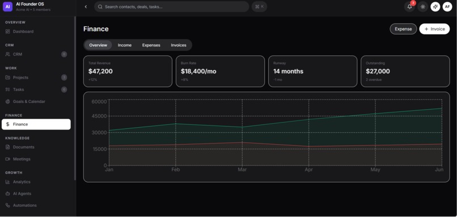Click the Runway 14 months card
Viewport: 457px width, 217px height.
tap(313, 71)
